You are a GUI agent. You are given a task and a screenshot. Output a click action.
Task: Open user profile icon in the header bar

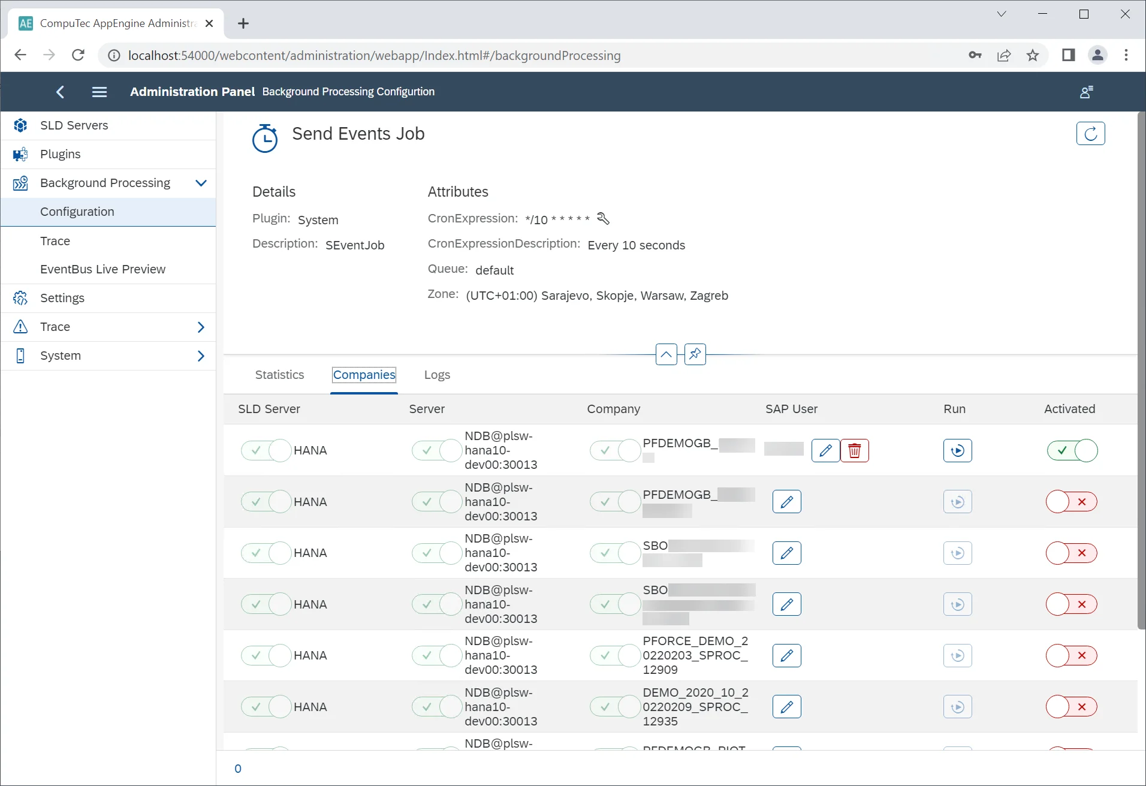(x=1085, y=92)
